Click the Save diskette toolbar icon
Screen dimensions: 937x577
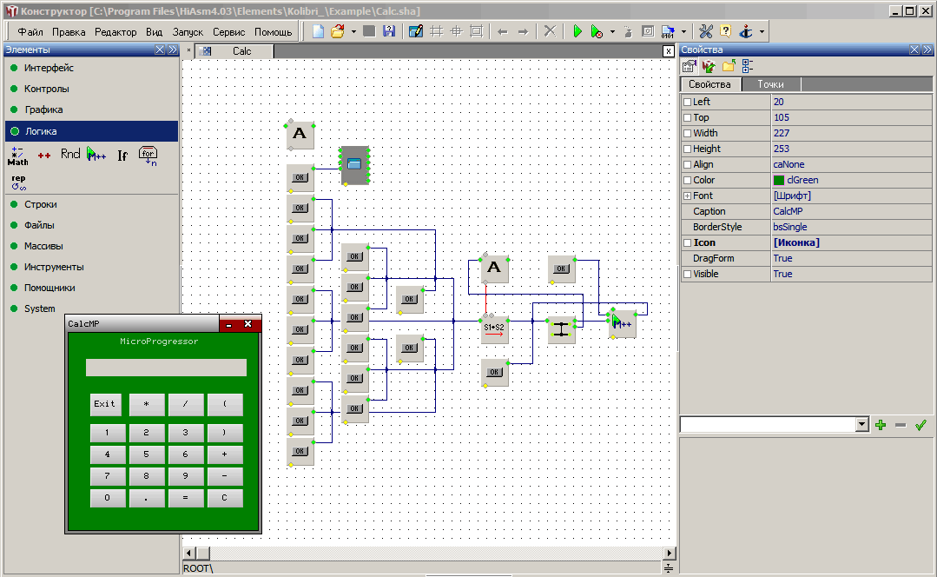(x=388, y=31)
